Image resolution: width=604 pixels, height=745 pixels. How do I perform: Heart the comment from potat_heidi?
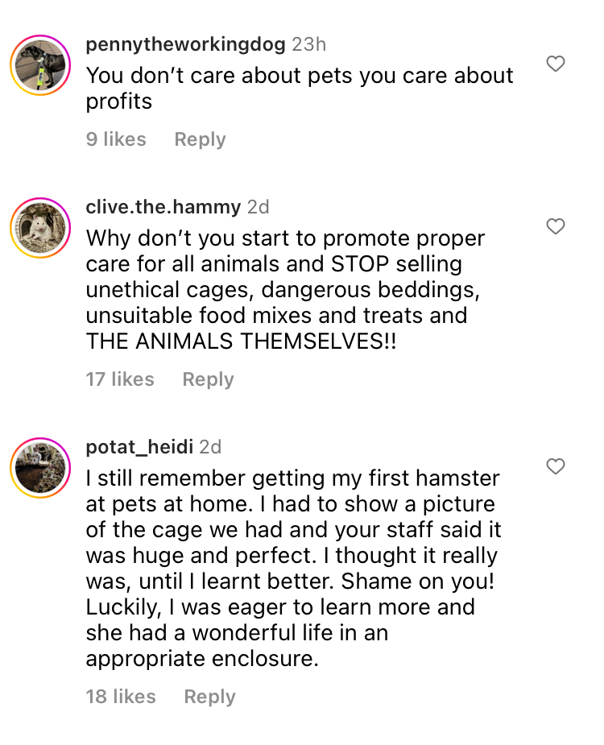tap(556, 466)
